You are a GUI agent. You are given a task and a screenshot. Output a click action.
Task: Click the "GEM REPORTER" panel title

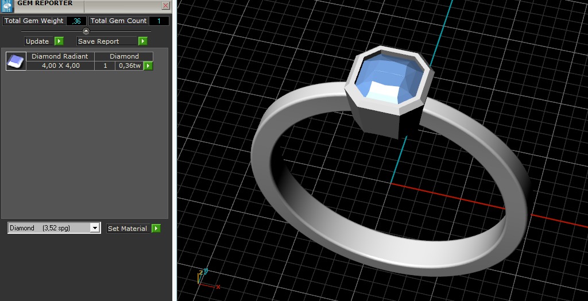[45, 3]
